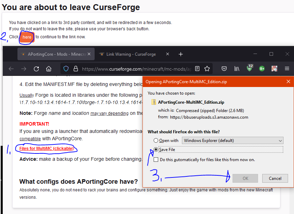The width and height of the screenshot is (294, 214).
Task: Cancel the file download dialog
Action: click(x=275, y=178)
